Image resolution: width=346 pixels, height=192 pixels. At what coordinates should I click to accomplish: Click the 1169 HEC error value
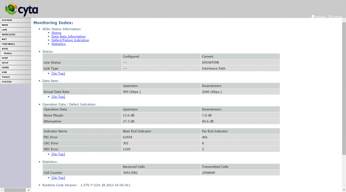127,149
